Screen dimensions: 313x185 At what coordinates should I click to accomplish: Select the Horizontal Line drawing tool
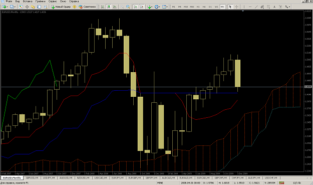tap(250, 7)
